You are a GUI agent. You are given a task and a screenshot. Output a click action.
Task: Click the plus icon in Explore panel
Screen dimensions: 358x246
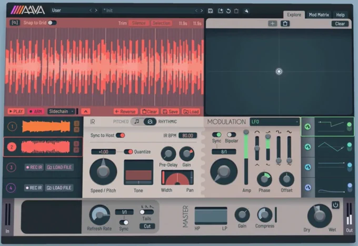point(272,24)
